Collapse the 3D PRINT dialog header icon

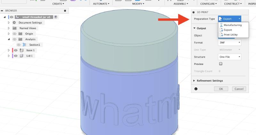click(194, 12)
